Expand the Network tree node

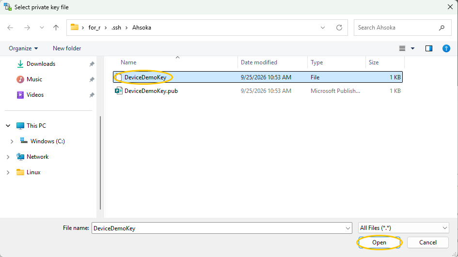(x=8, y=157)
